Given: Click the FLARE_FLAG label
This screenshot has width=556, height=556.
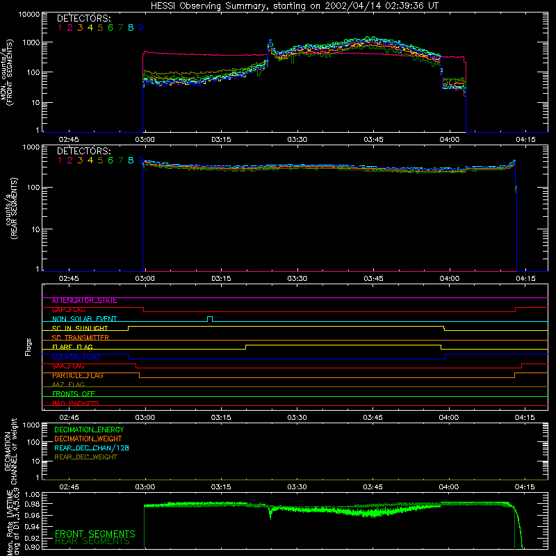Looking at the screenshot, I should (72, 347).
